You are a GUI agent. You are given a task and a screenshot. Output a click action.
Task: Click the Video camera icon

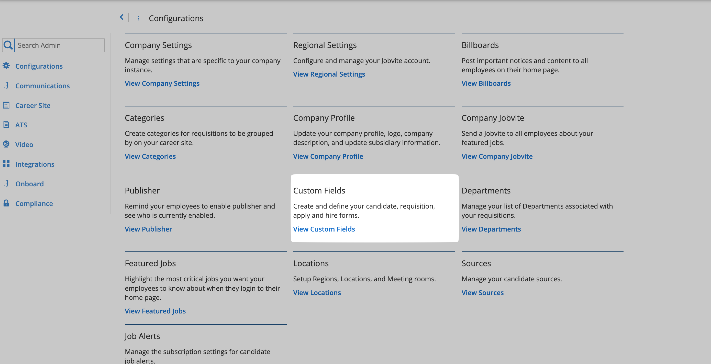point(6,144)
